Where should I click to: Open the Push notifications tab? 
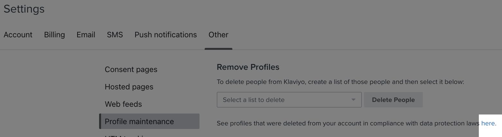tap(166, 35)
